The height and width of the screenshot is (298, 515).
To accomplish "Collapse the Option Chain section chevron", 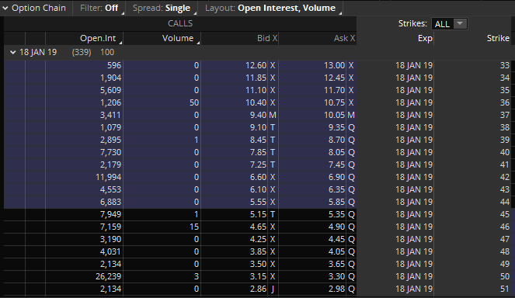I will click(5, 9).
